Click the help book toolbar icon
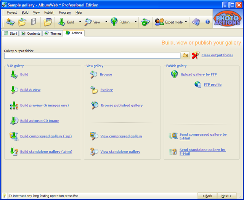 pos(196,22)
